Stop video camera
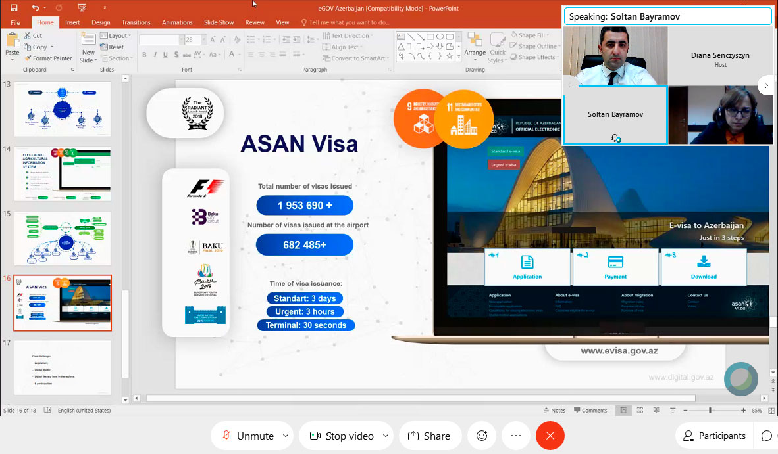This screenshot has width=778, height=454. (x=341, y=436)
